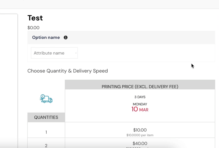The width and height of the screenshot is (219, 148).
Task: Choose quantity 2 row
Action: pos(46,145)
